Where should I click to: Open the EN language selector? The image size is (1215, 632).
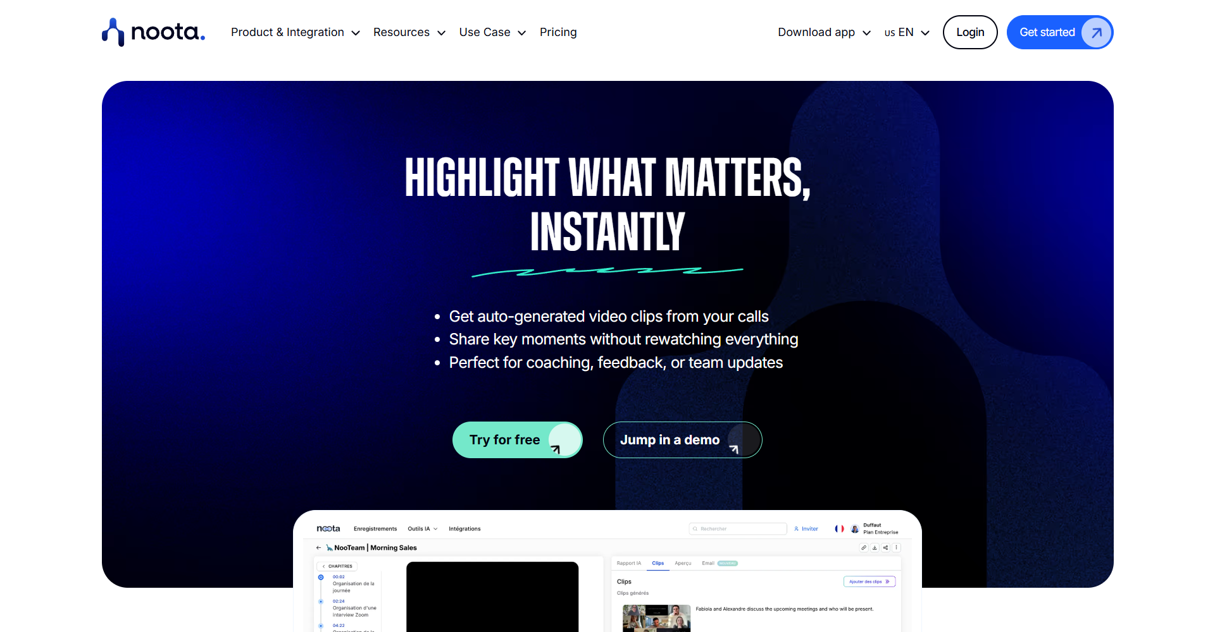[907, 32]
